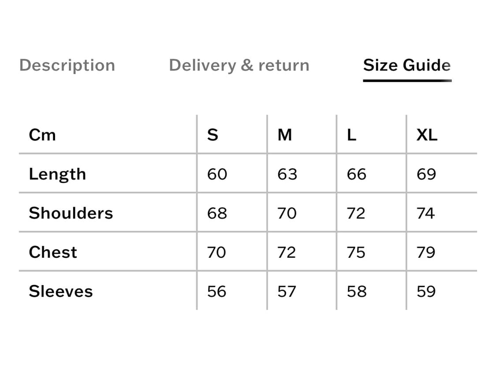This screenshot has width=496, height=378.
Task: Select the Size Guide tab
Action: click(x=406, y=65)
